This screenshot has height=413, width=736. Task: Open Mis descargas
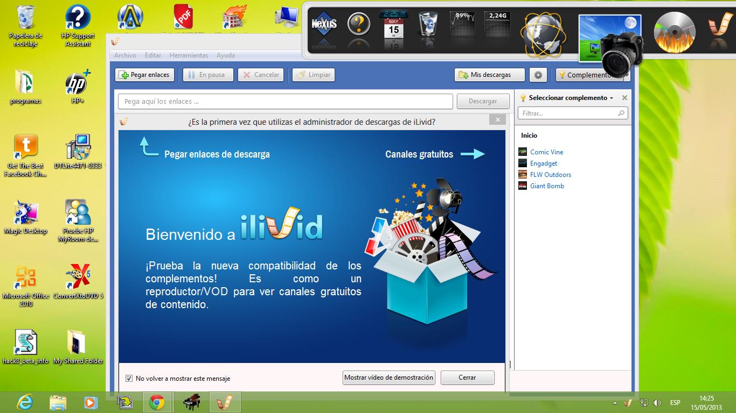point(490,75)
